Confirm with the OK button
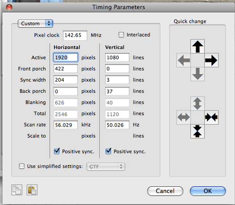The height and width of the screenshot is (205, 235). pyautogui.click(x=208, y=191)
